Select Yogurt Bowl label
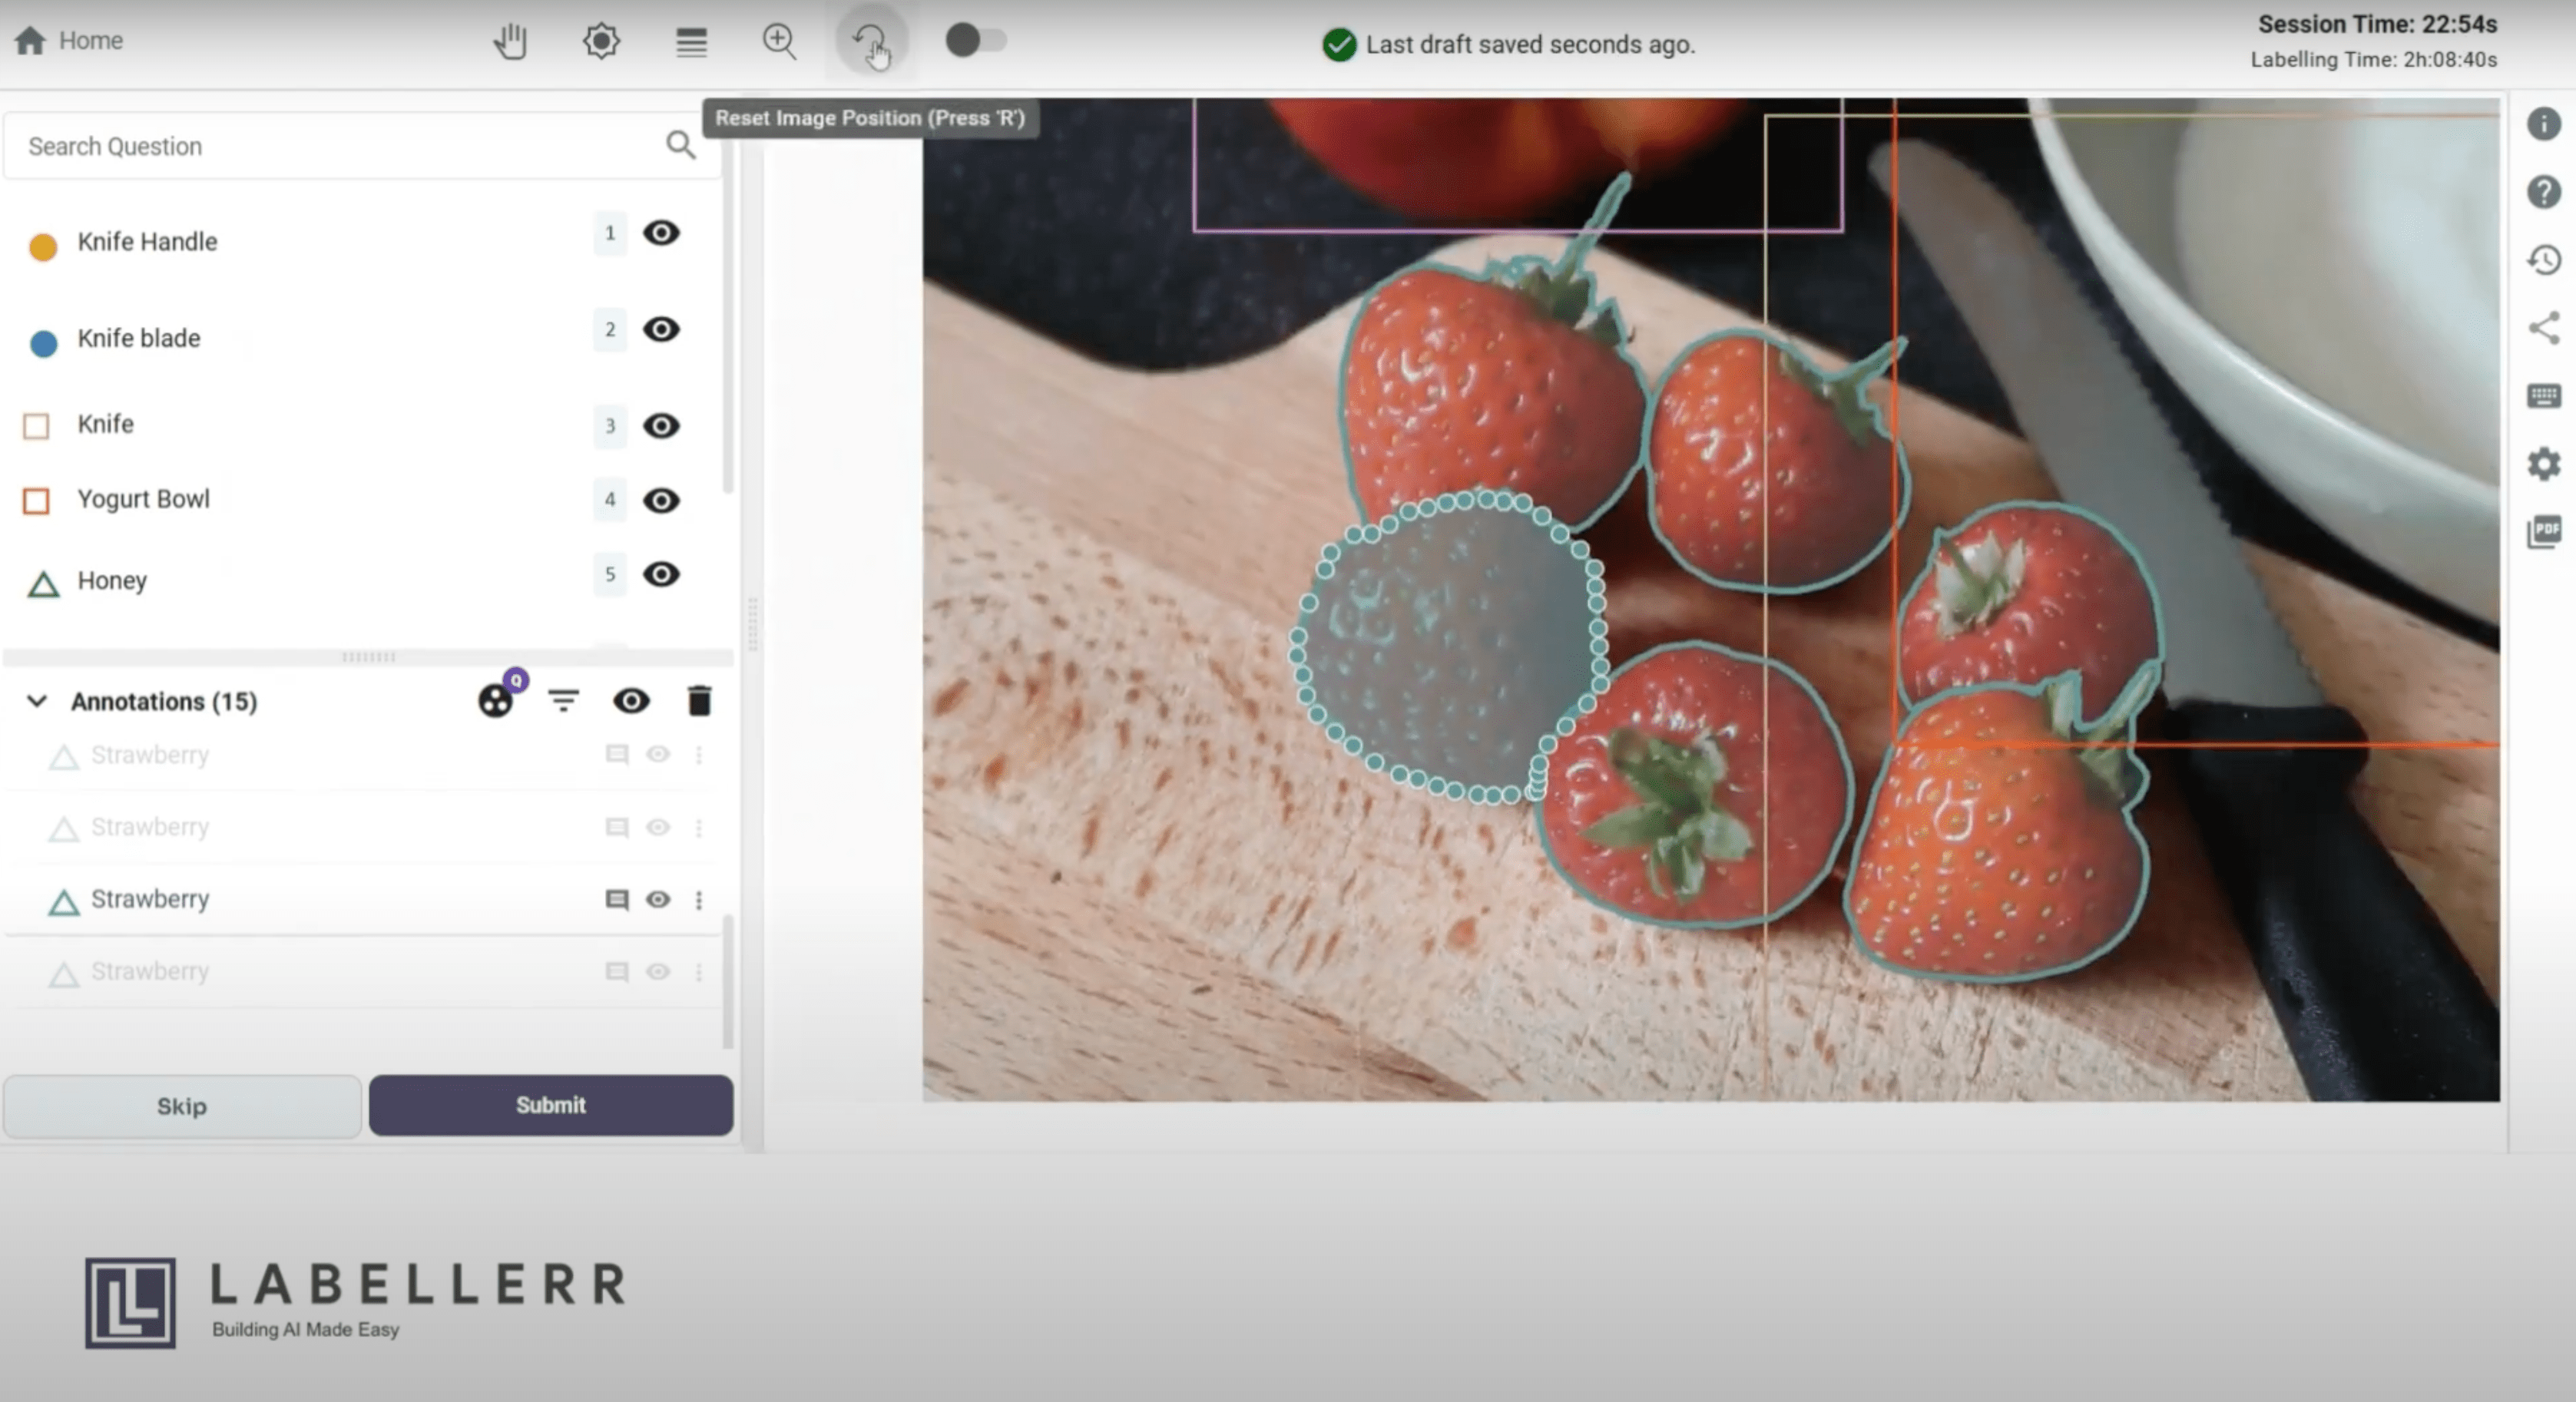 click(x=143, y=499)
